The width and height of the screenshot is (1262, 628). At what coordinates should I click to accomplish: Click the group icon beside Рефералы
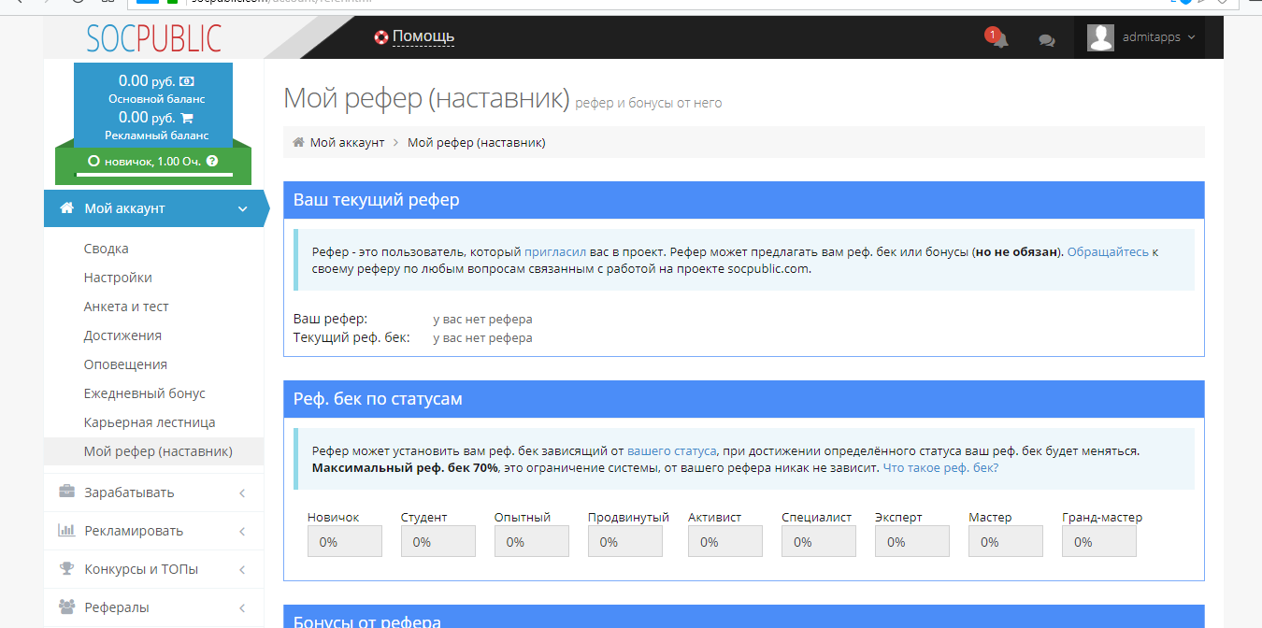point(65,607)
